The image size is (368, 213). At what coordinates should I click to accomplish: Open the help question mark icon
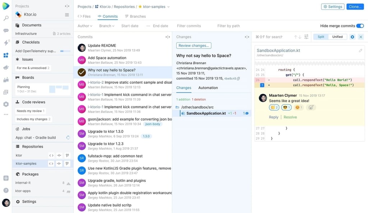tap(6, 190)
